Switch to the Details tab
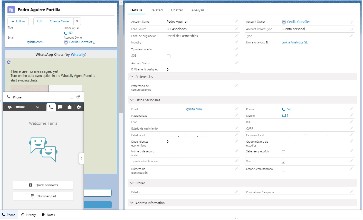 (136, 10)
